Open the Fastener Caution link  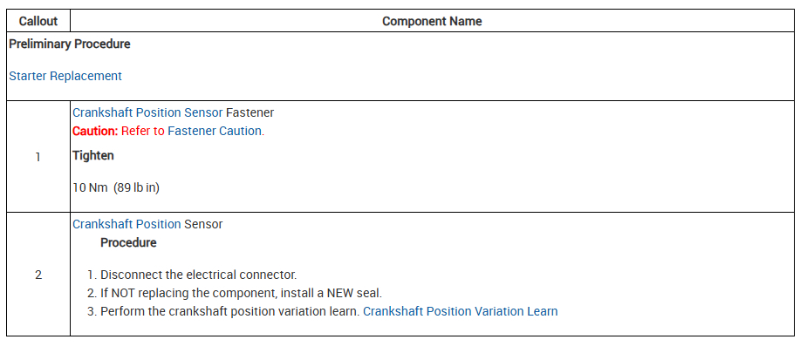pyautogui.click(x=215, y=131)
